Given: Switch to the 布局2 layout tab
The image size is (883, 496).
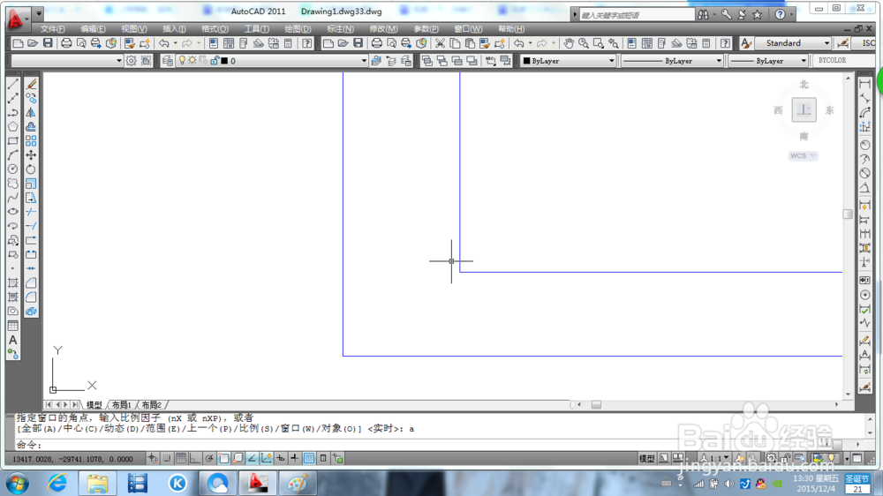Looking at the screenshot, I should (152, 405).
